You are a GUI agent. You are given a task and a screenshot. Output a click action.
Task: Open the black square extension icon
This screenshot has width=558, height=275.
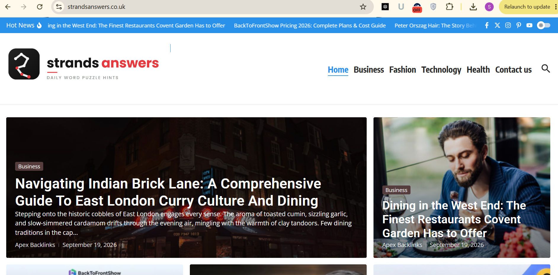pos(385,7)
